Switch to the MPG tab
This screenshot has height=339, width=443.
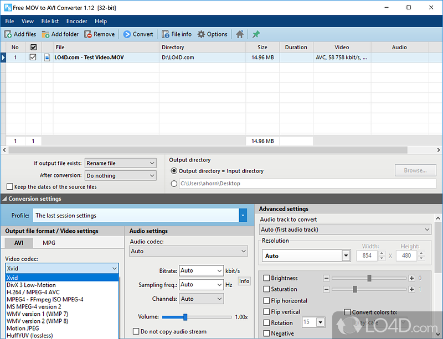coord(49,243)
